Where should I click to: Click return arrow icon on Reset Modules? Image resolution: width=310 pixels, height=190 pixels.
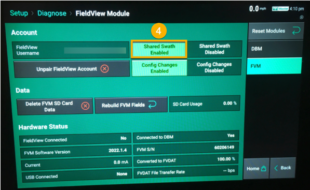click(x=296, y=31)
